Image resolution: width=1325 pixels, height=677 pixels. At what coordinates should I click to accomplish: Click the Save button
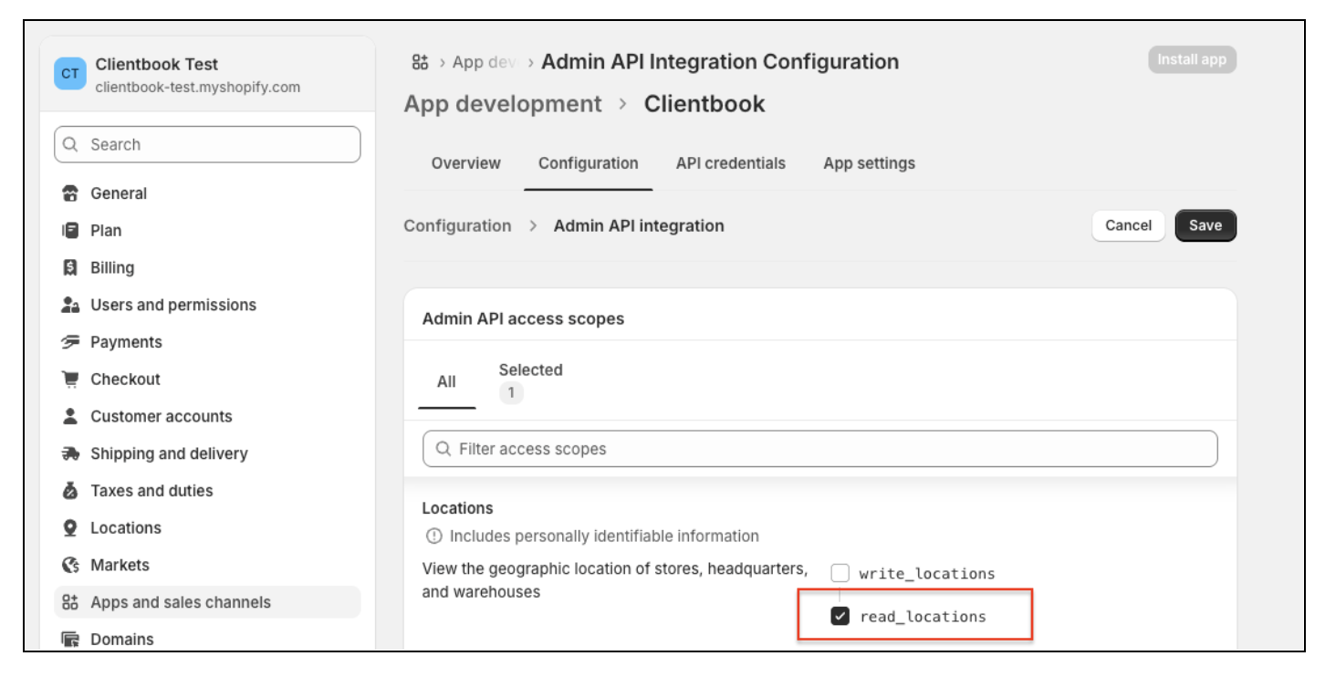(1205, 225)
